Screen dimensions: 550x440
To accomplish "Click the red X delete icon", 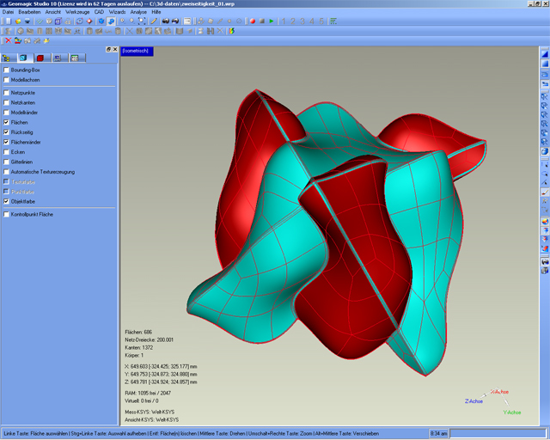I will (x=9, y=40).
